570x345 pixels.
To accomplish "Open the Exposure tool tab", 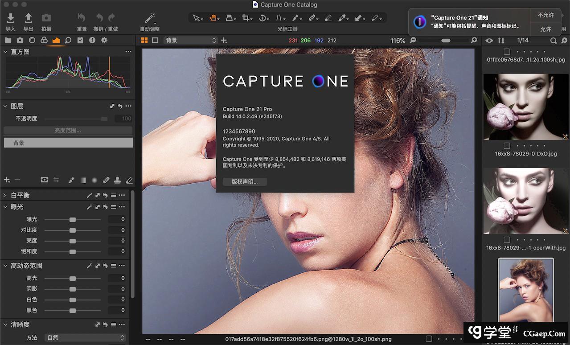I will coord(56,40).
